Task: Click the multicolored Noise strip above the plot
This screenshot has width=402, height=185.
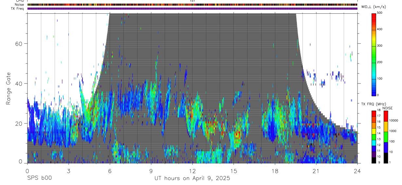Action: (x=192, y=5)
